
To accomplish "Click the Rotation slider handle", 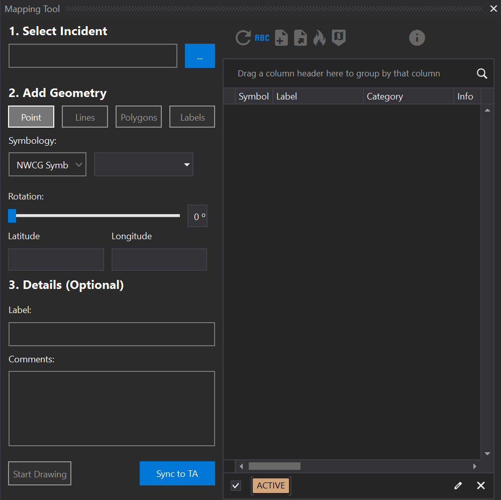I will (12, 216).
